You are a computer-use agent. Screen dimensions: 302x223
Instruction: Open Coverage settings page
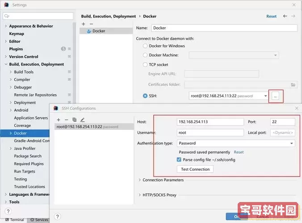[22, 125]
